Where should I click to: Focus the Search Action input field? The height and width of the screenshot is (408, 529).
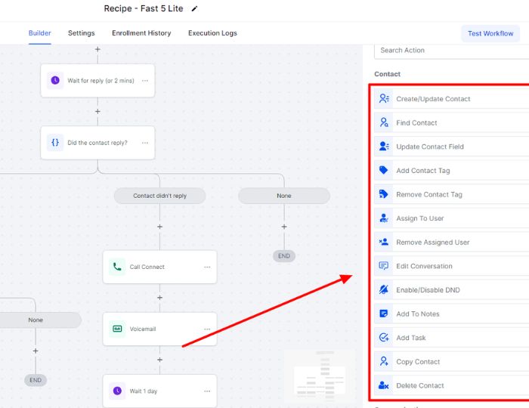[450, 51]
